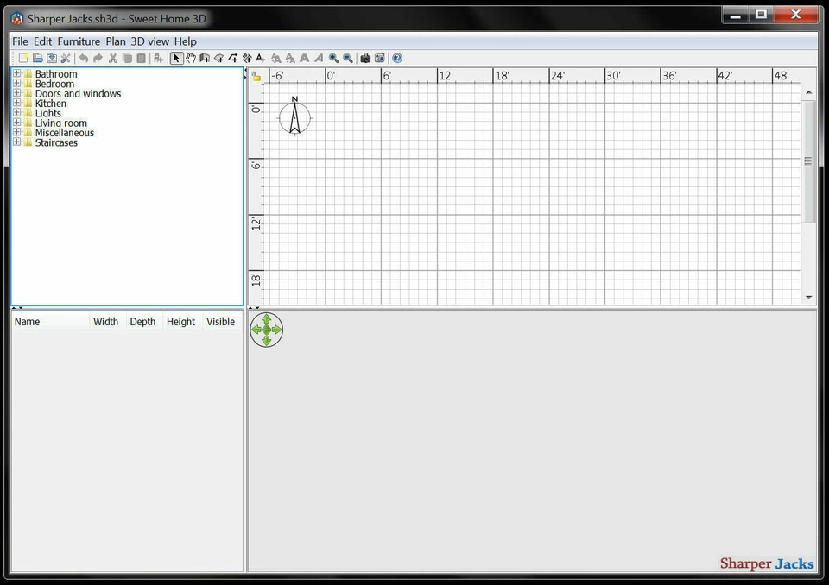829x585 pixels.
Task: Open the 3D view menu
Action: (x=150, y=41)
